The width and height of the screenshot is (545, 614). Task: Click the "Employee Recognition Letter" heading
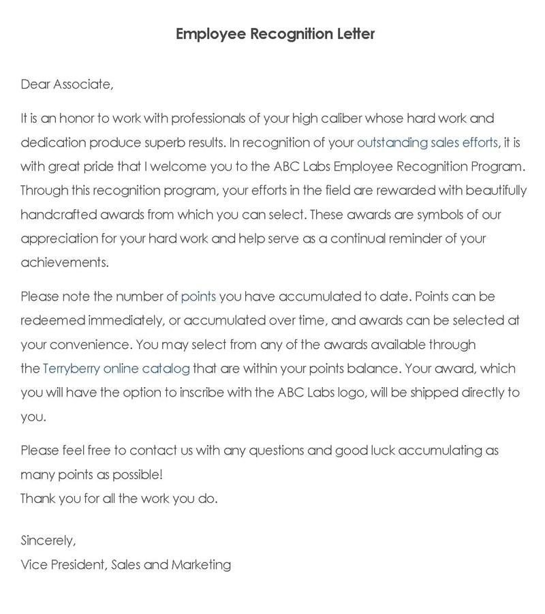tap(275, 34)
